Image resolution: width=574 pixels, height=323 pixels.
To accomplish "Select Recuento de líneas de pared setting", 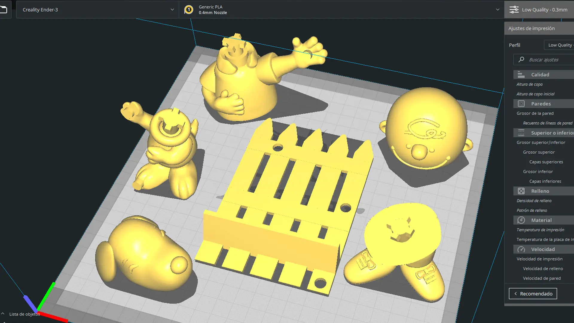I will (548, 123).
